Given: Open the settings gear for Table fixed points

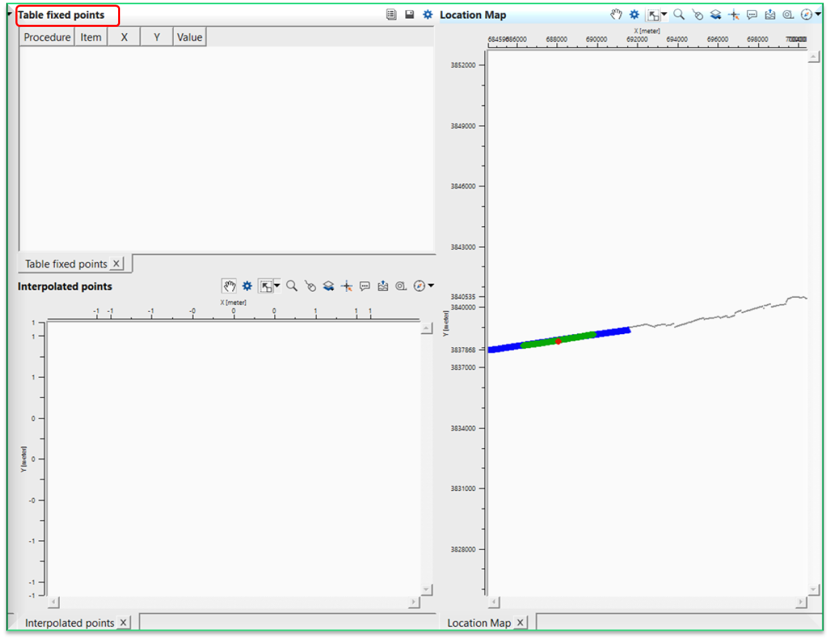Looking at the screenshot, I should (x=427, y=14).
